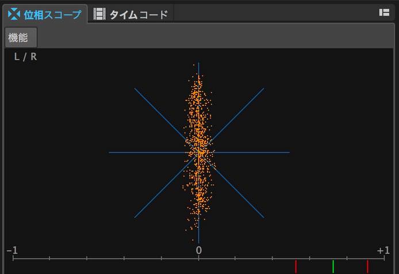Click the phase scope icon in the tab
The height and width of the screenshot is (274, 399).
(14, 14)
